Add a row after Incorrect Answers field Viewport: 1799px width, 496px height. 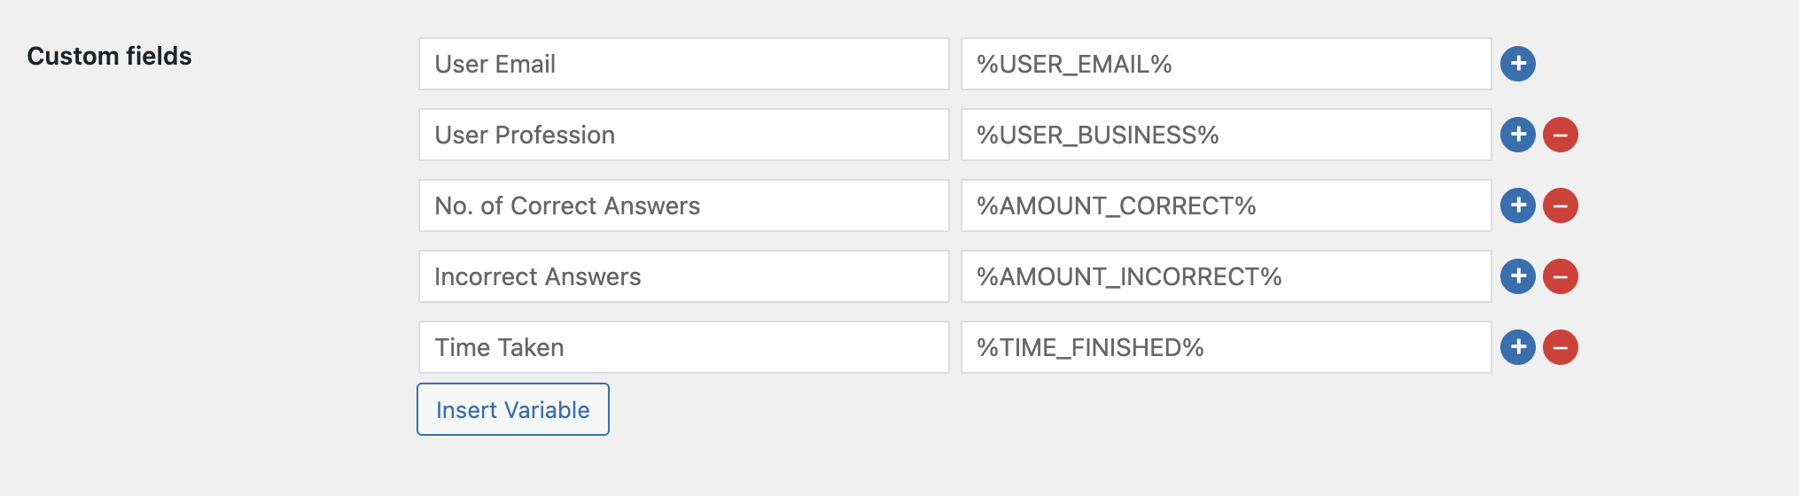[1517, 276]
